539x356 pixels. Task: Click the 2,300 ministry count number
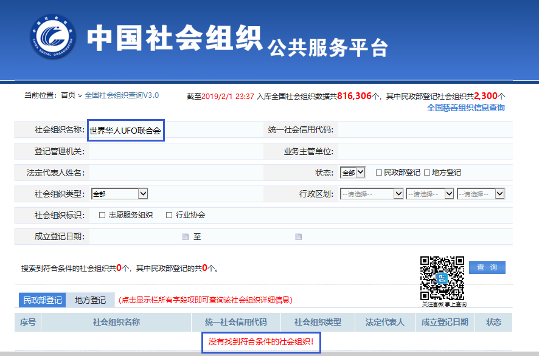[485, 96]
